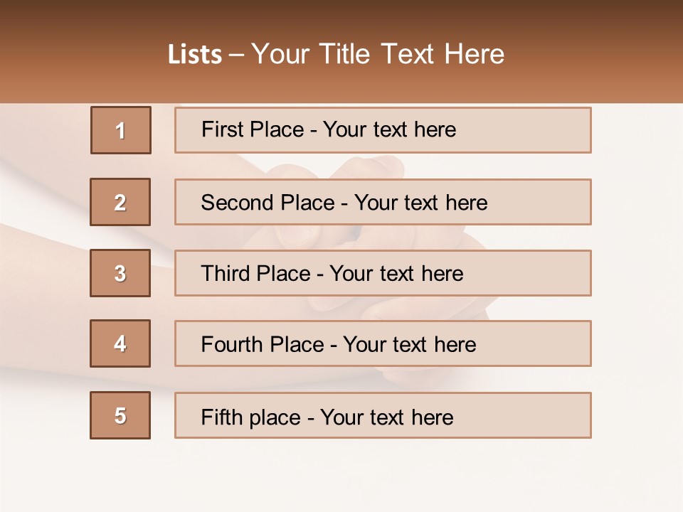Click "Your text here" in Fifth place row
Screen dimensions: 683x512
pyautogui.click(x=387, y=417)
